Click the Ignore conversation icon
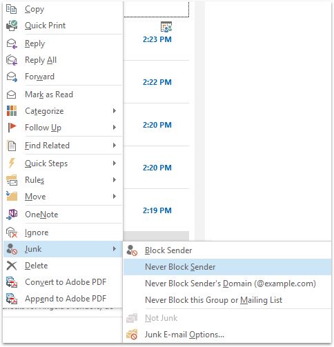 [12, 232]
